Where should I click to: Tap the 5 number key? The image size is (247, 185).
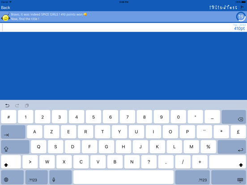tap(94, 117)
